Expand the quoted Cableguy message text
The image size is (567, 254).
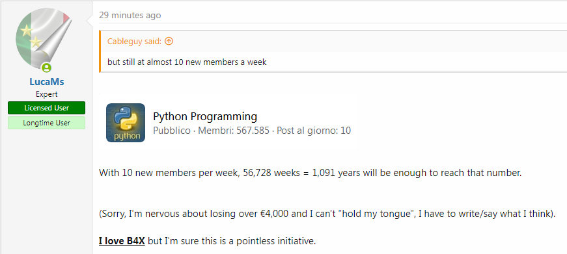click(187, 62)
